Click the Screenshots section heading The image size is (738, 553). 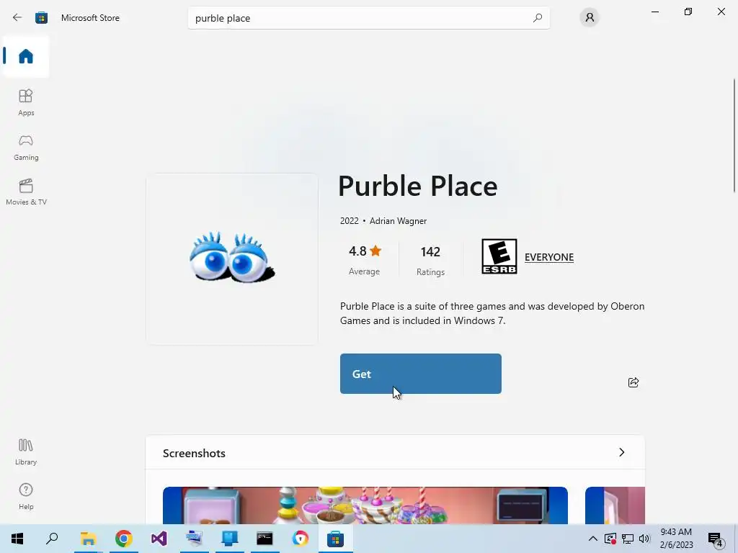point(194,454)
